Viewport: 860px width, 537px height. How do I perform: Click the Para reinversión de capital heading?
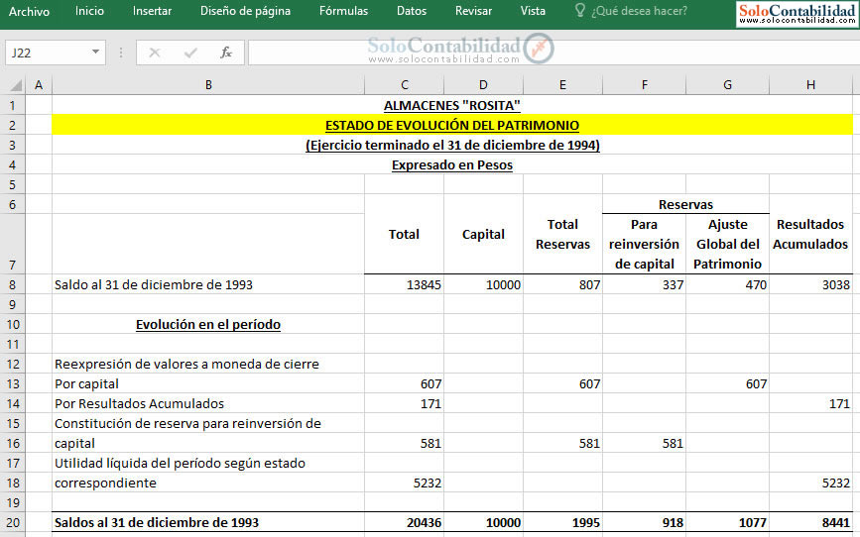tap(645, 244)
